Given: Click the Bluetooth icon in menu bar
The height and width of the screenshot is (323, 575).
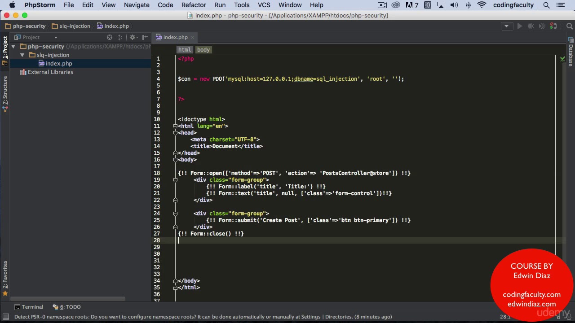Looking at the screenshot, I should click(x=468, y=5).
